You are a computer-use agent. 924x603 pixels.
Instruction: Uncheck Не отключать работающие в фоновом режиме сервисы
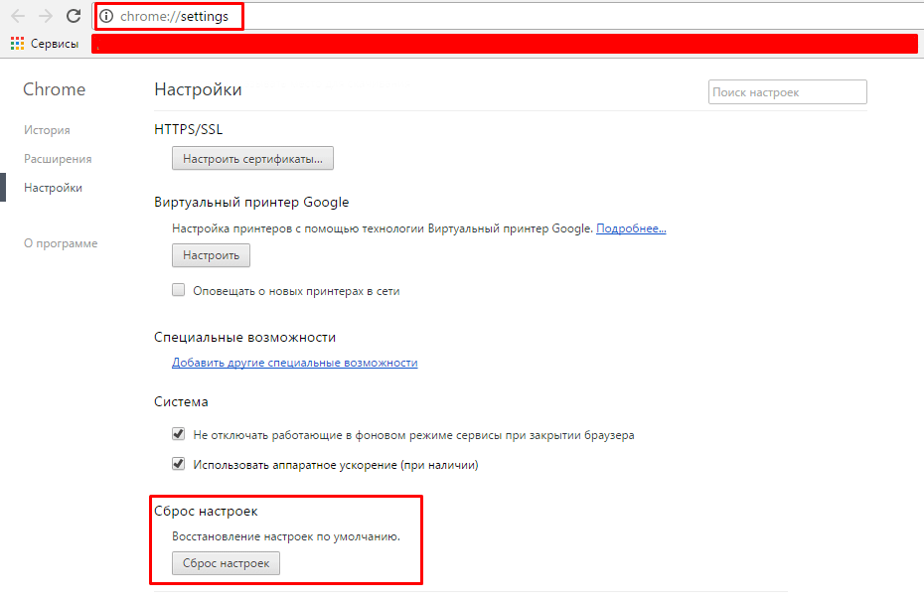[x=179, y=434]
